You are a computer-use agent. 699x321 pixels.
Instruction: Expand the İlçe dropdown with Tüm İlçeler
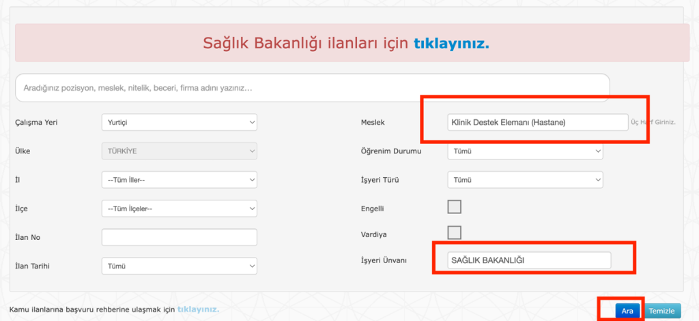pyautogui.click(x=179, y=209)
